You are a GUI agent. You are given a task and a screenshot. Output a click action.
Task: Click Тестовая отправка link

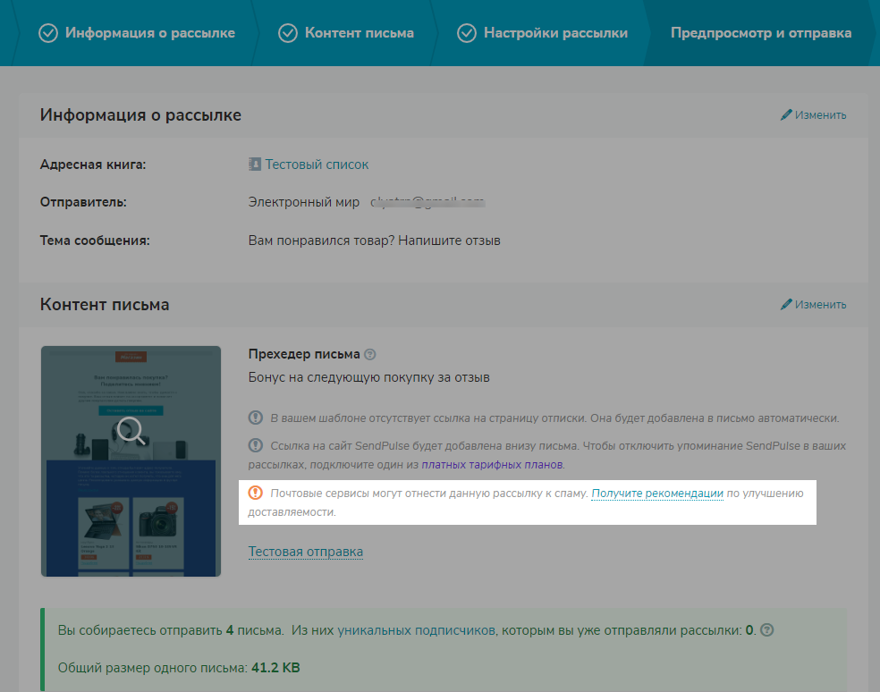(x=306, y=552)
